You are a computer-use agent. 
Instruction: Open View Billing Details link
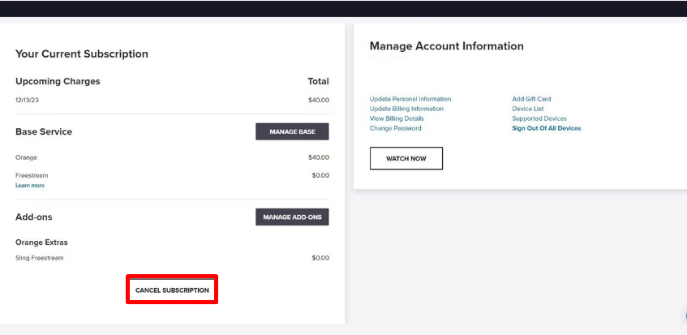click(x=395, y=118)
